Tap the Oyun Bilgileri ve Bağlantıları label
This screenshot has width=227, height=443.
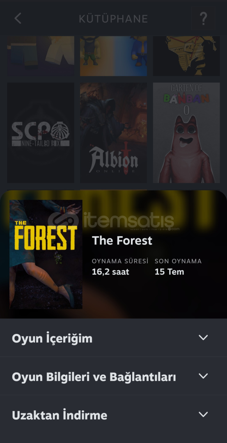coord(94,377)
